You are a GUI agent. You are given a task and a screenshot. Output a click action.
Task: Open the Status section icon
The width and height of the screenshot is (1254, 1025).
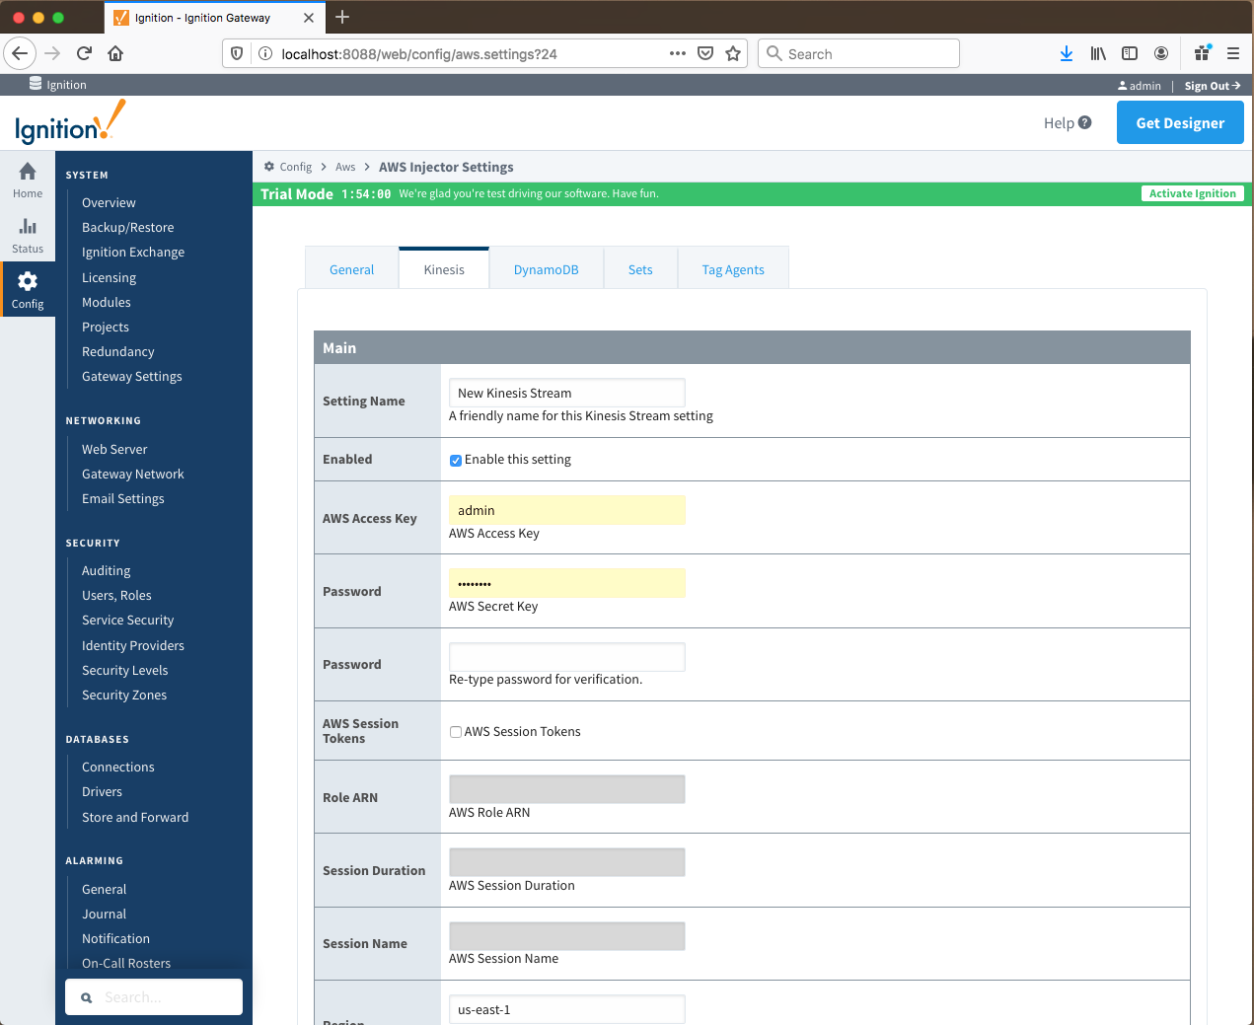[x=28, y=228]
